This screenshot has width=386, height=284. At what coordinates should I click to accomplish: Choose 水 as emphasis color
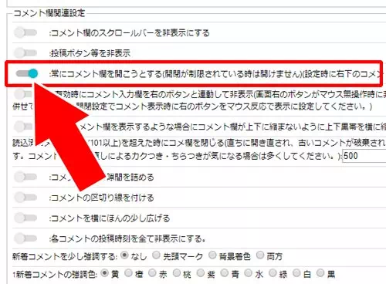pyautogui.click(x=249, y=273)
